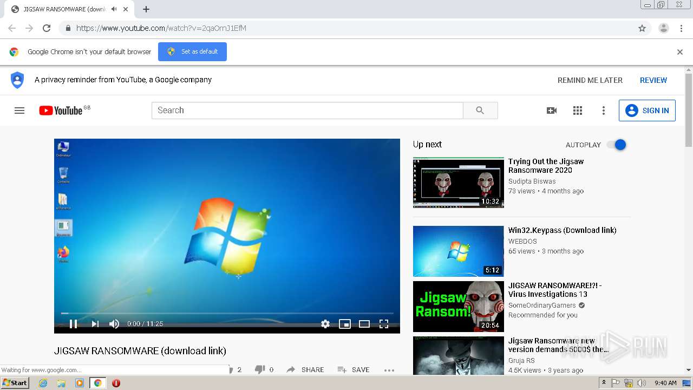Toggle the Autoplay switch
Viewport: 693px width, 390px height.
[x=616, y=145]
